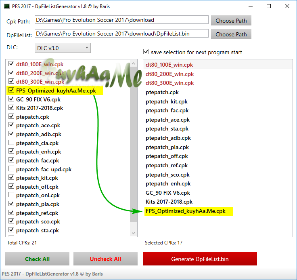The image size is (297, 280).
Task: Toggle GC_90 FIX V6.cpk checkbox
Action: coord(11,99)
